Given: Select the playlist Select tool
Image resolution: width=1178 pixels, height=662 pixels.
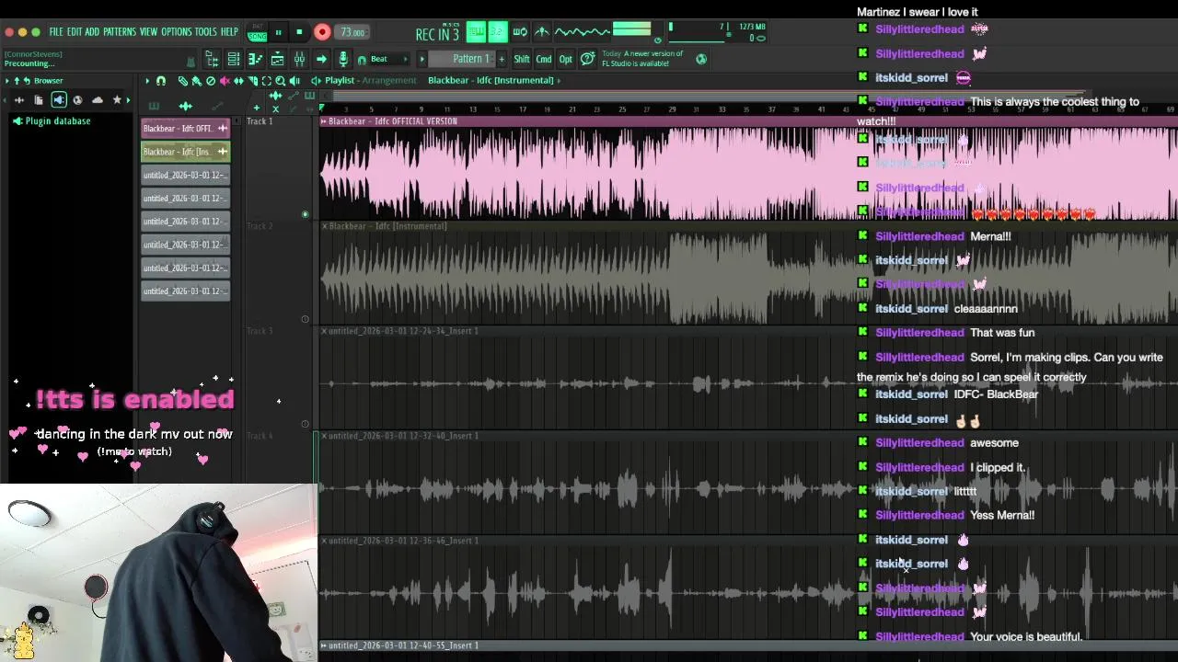Looking at the screenshot, I should (x=267, y=80).
